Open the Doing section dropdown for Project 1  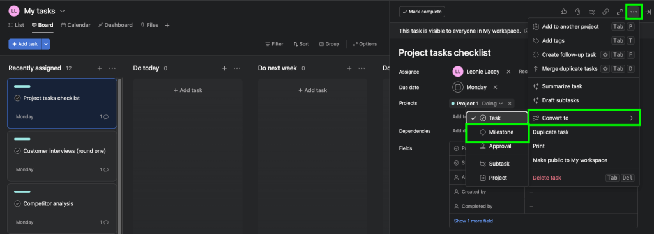coord(492,104)
